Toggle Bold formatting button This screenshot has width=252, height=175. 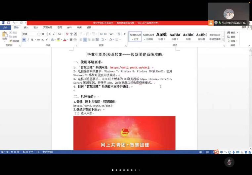tap(24, 40)
